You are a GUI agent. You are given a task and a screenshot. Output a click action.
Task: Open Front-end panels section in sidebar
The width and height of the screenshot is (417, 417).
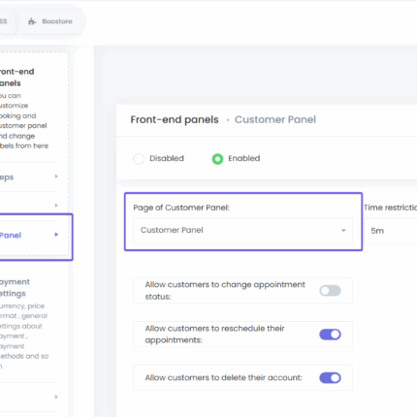click(16, 78)
